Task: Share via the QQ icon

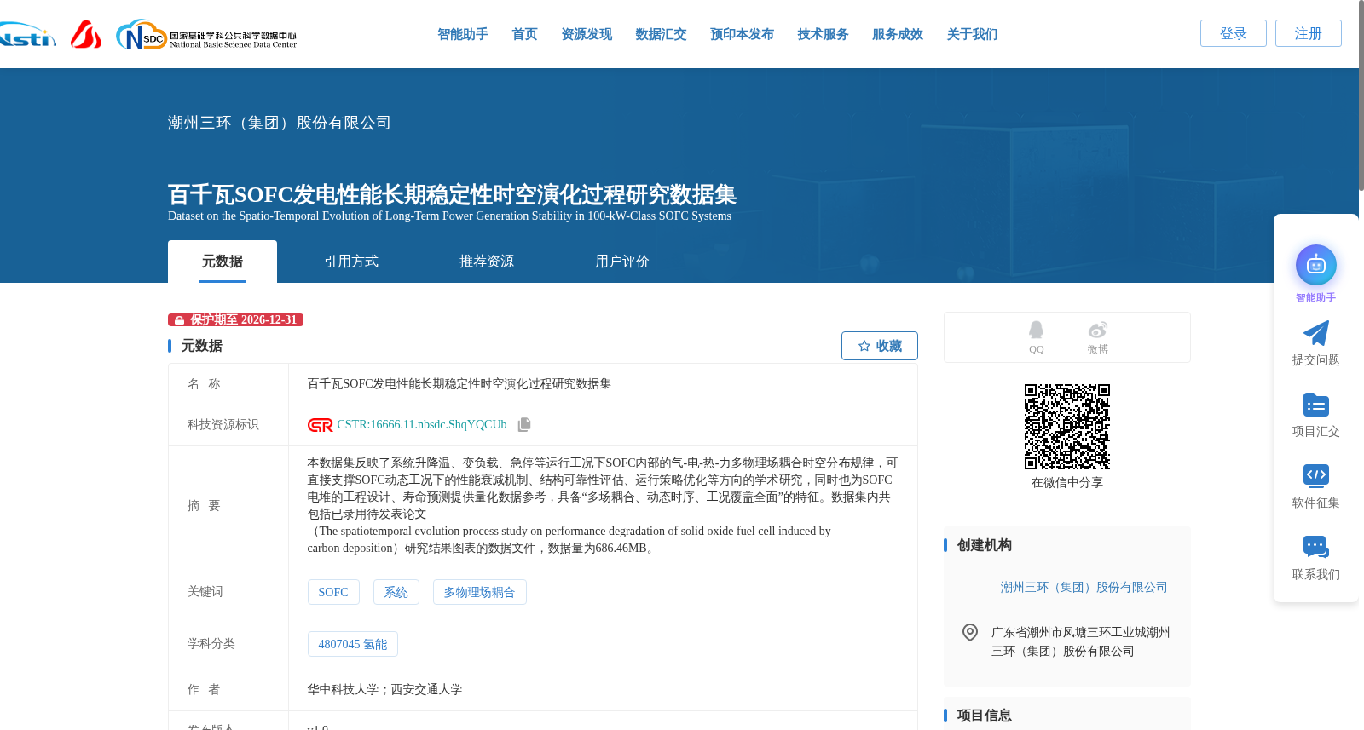Action: coord(1036,330)
